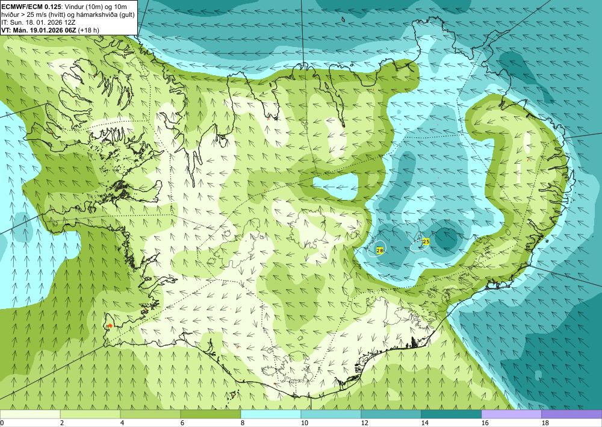This screenshot has height=427, width=602.
Task: Select the purple legend swatch above 18
Action: [x=572, y=414]
